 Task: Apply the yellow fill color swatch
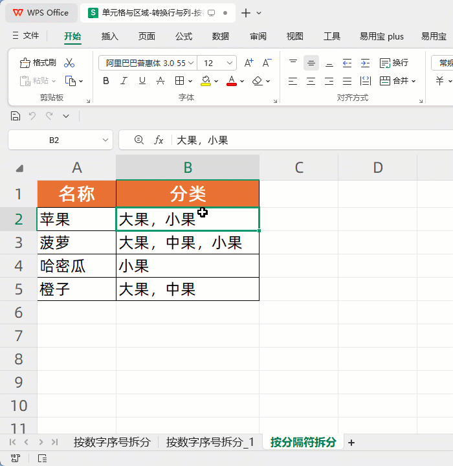[x=206, y=81]
